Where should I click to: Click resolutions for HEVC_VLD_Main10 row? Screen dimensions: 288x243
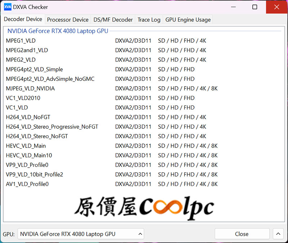point(188,155)
